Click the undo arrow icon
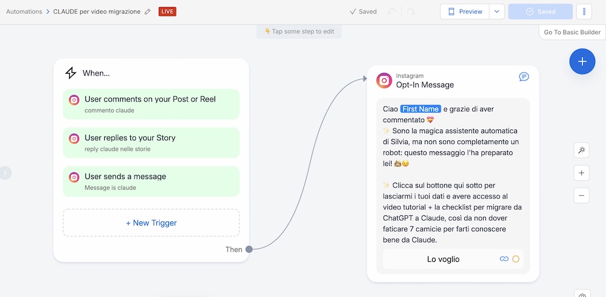 click(393, 11)
